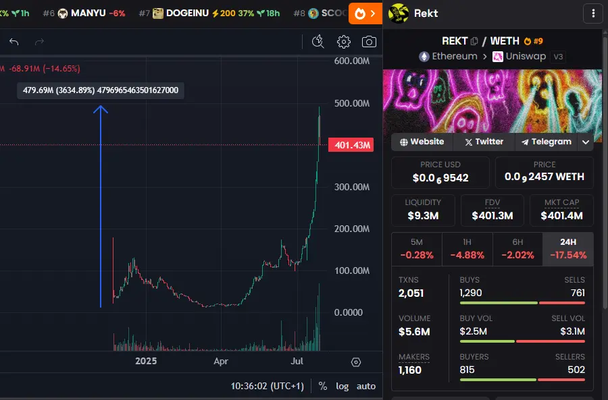Click the 10:36:02 (UTC+1) time display

tap(268, 386)
